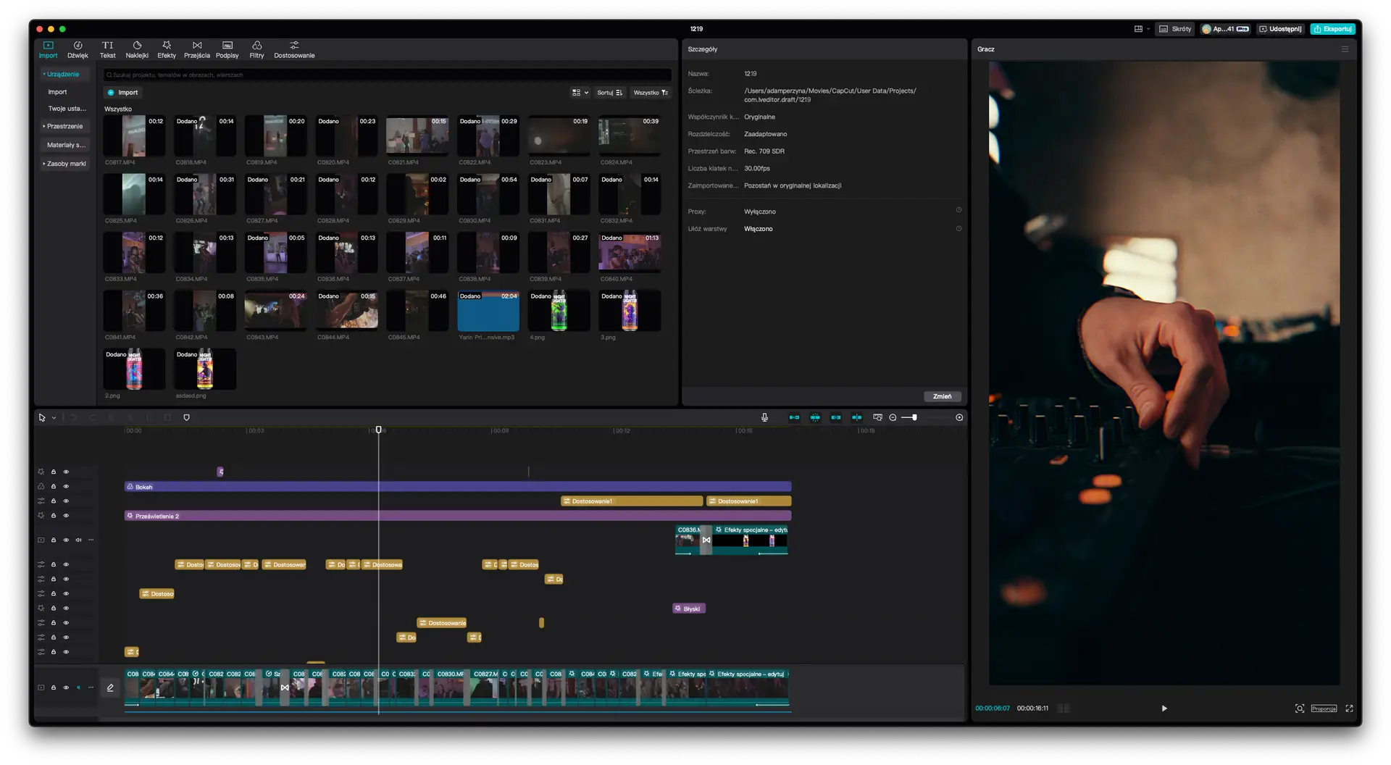Click the microphone record voiceover icon
This screenshot has width=1391, height=765.
coord(764,417)
